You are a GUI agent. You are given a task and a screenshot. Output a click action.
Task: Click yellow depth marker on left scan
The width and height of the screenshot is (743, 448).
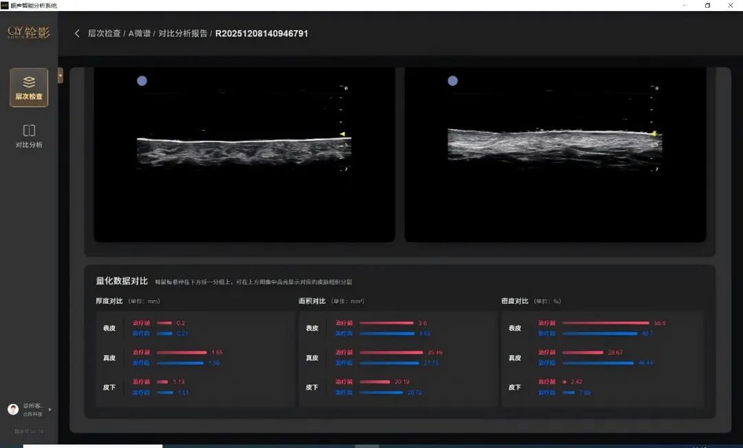coord(343,134)
